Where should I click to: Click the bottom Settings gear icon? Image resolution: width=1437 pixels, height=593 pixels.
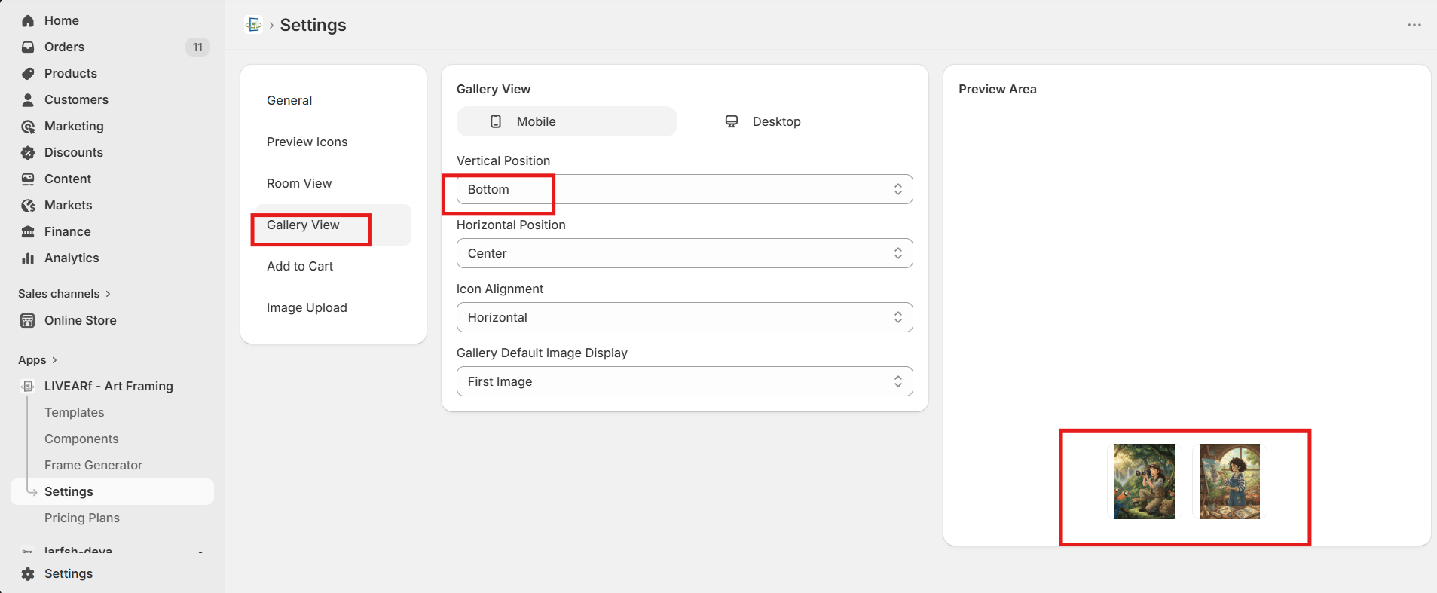click(x=28, y=574)
